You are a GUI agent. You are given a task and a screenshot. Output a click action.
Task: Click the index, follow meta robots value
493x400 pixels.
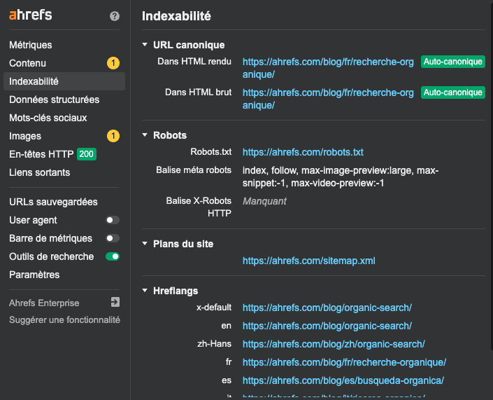[x=341, y=177]
